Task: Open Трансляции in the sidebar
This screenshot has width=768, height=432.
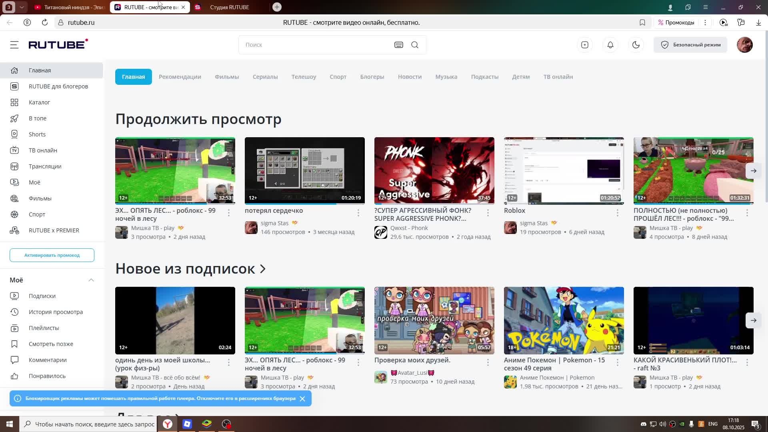Action: (45, 166)
